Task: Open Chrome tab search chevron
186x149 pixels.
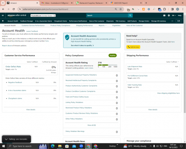Action: coord(3,3)
